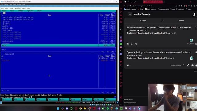Open File Explorer from the taskbar
This screenshot has width=197, height=111.
(85, 109)
